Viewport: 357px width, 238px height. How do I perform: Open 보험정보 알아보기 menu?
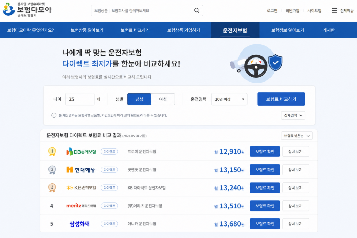click(x=288, y=30)
